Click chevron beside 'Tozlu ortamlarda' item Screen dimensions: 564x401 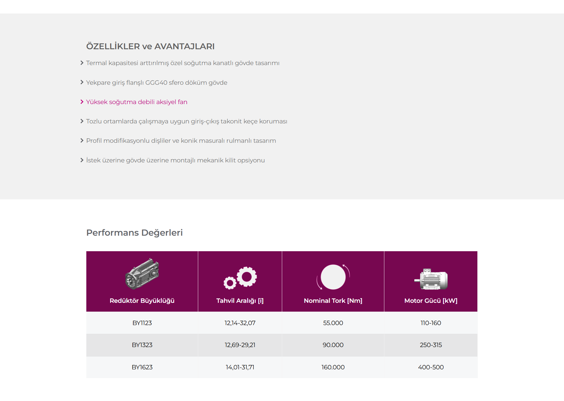click(x=82, y=121)
